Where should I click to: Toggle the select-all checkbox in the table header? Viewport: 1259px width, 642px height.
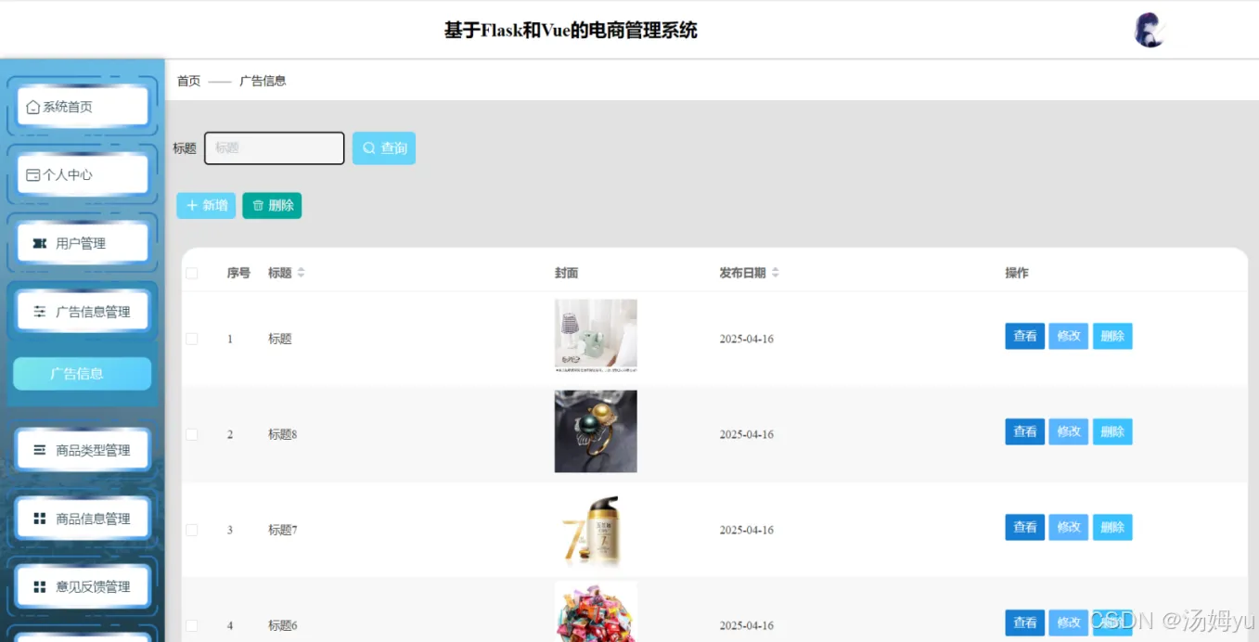[x=192, y=273]
